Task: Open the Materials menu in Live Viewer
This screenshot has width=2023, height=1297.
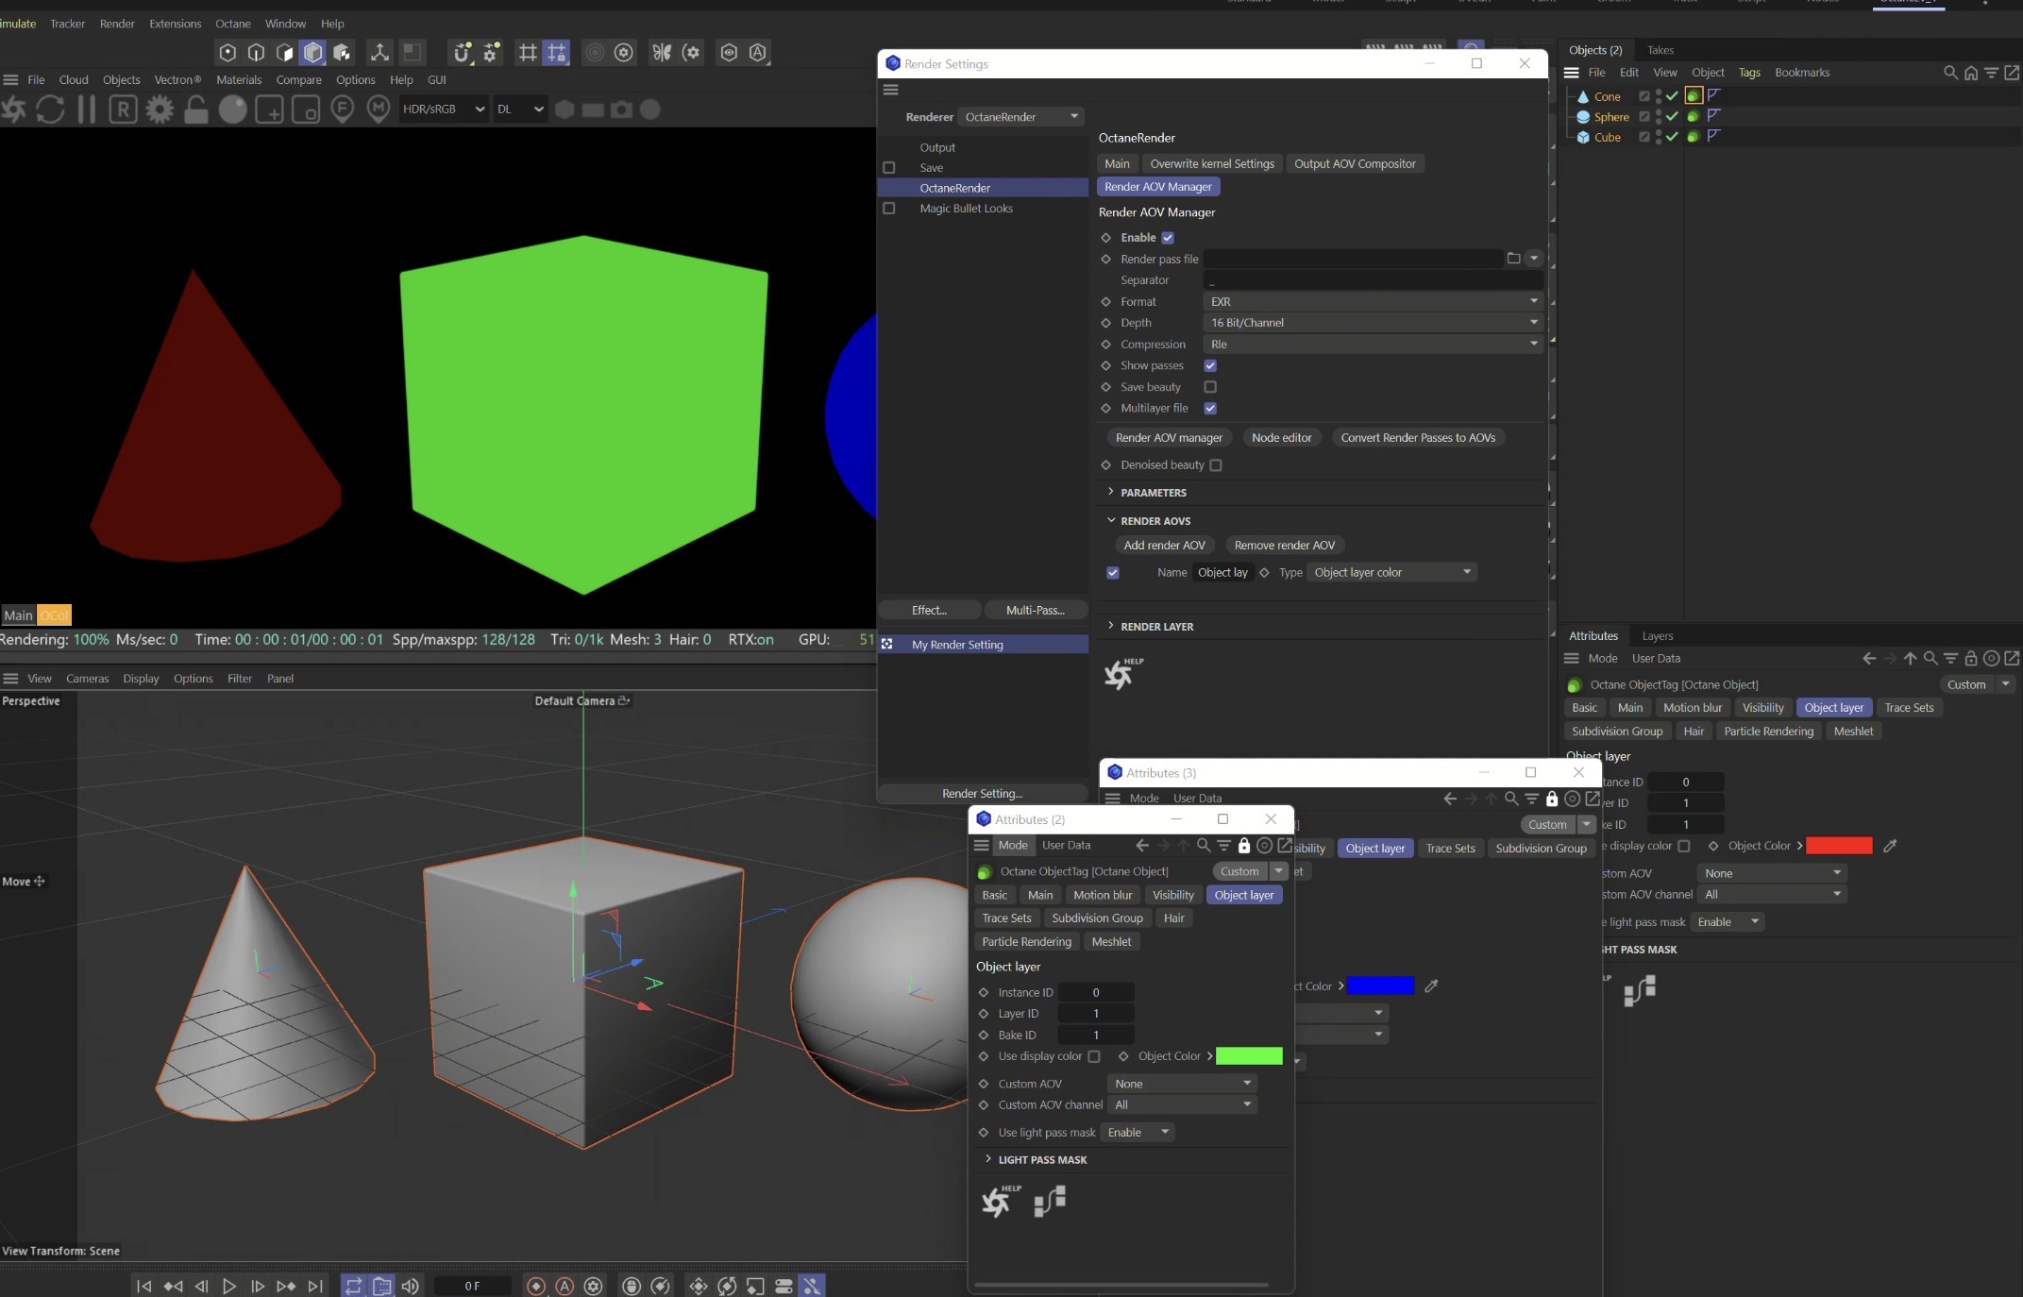Action: tap(239, 80)
